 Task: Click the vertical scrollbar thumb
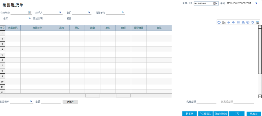click(x=260, y=51)
